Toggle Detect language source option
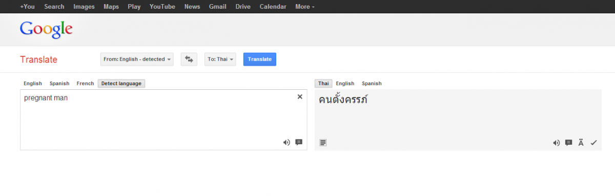The image size is (615, 196). [121, 84]
